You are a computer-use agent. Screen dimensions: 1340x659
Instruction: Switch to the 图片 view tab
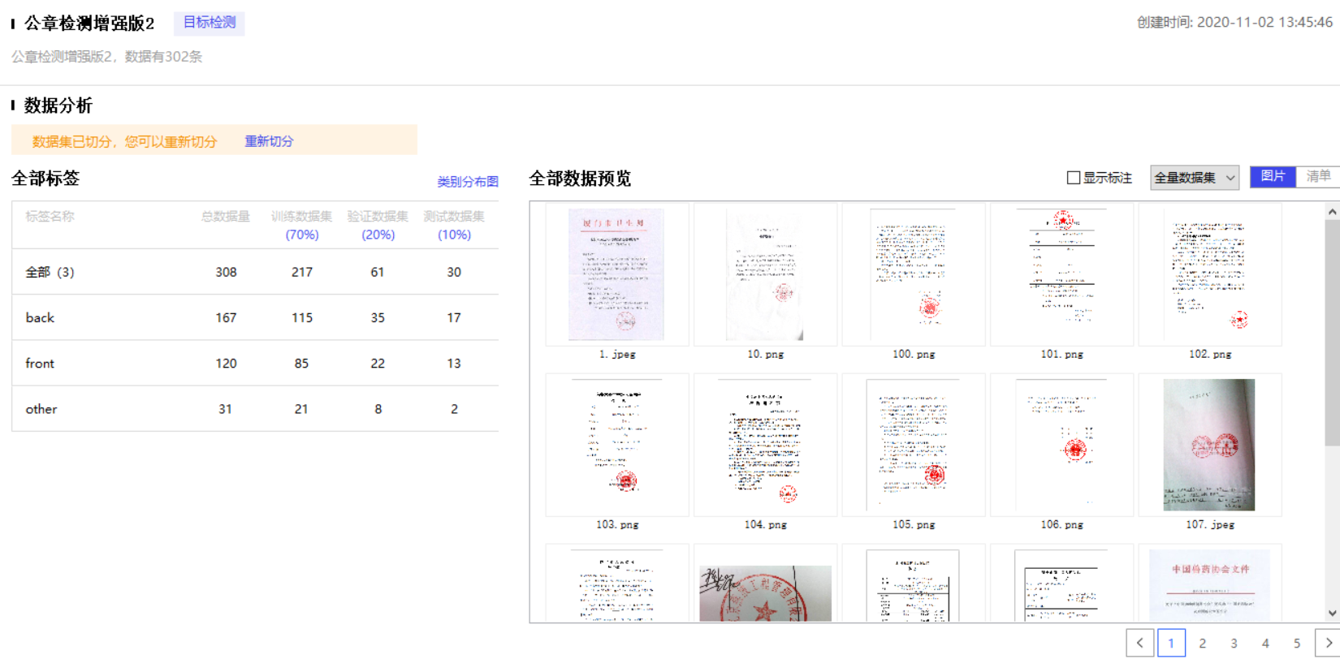coord(1273,176)
